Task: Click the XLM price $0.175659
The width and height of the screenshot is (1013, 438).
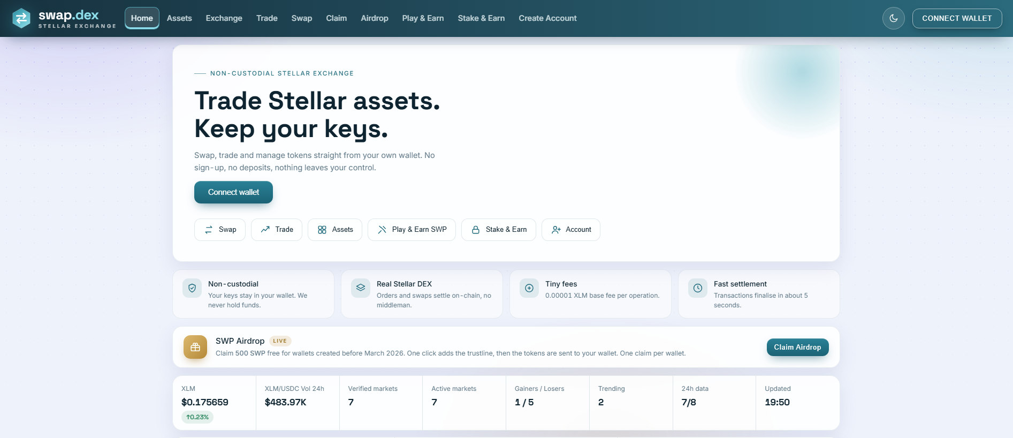Action: pos(205,402)
